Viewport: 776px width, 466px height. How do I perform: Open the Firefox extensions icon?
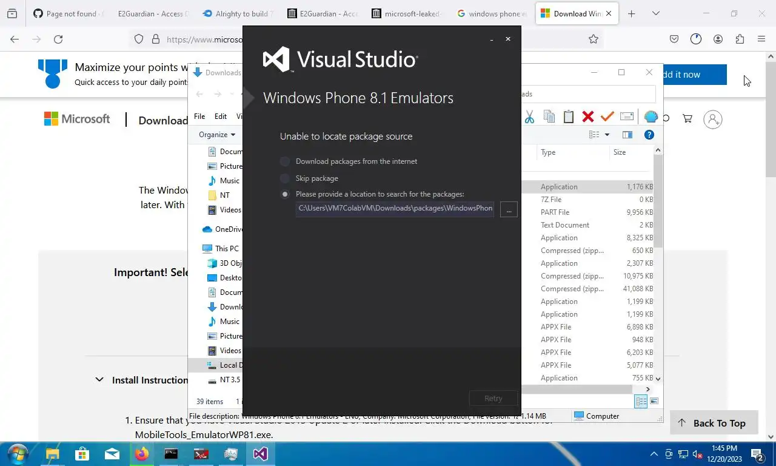pyautogui.click(x=740, y=39)
